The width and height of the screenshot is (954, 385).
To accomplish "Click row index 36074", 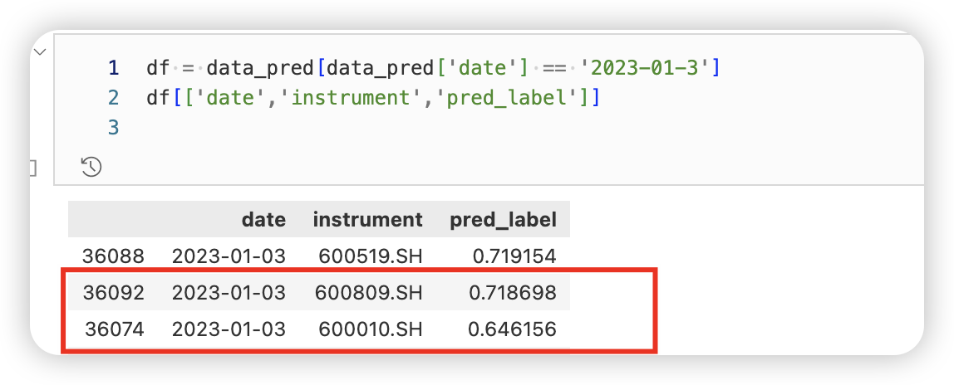I will pyautogui.click(x=115, y=329).
